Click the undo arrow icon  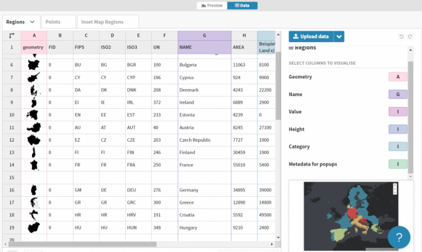pyautogui.click(x=402, y=36)
